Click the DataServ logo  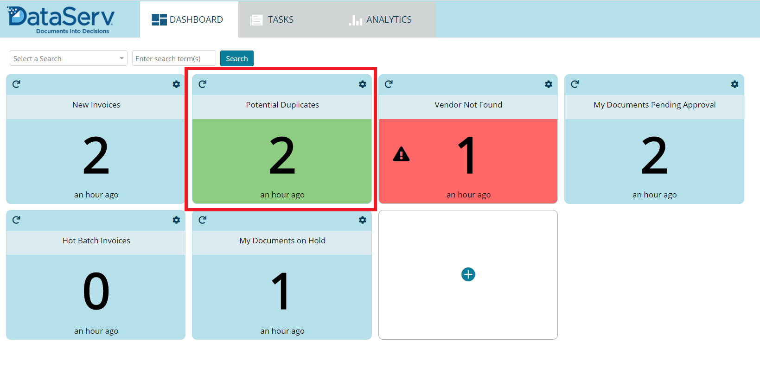61,19
